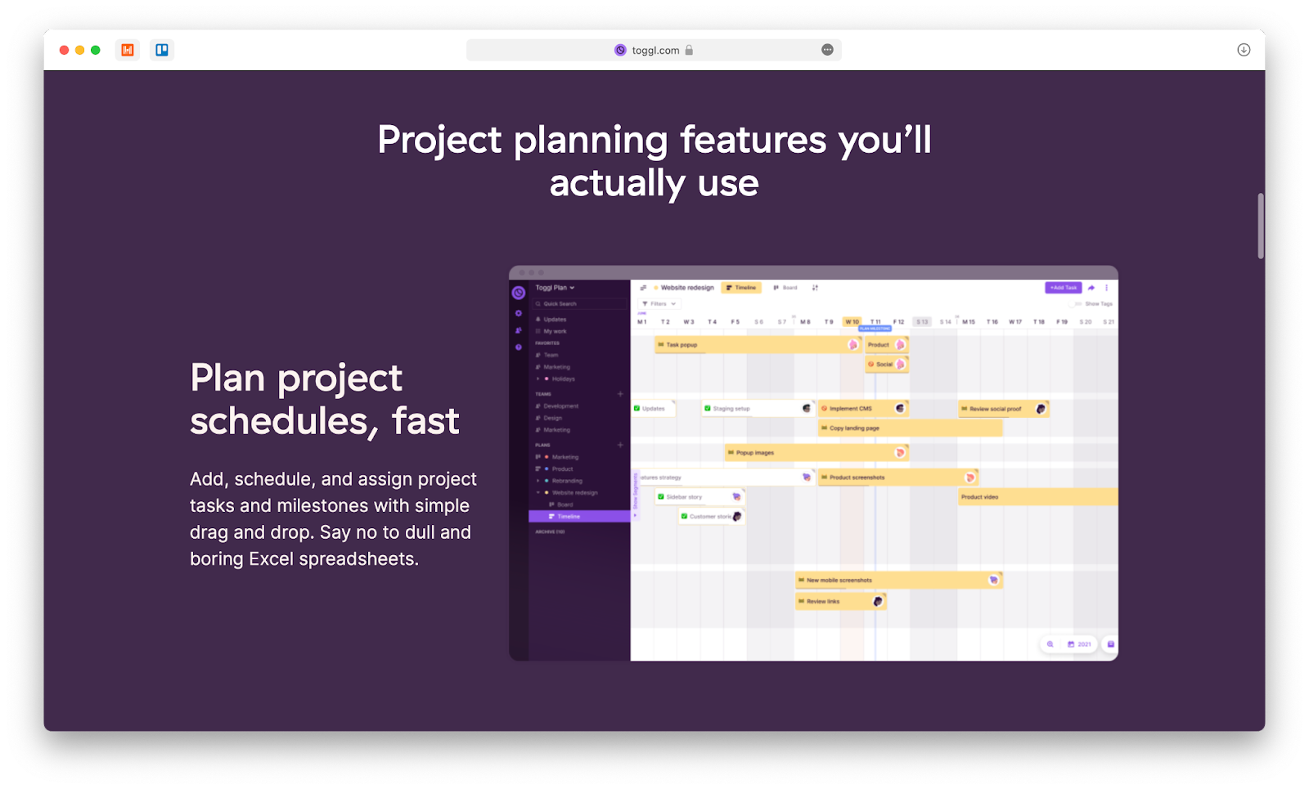Click the toggl.com site favicon in the address bar

click(x=620, y=50)
